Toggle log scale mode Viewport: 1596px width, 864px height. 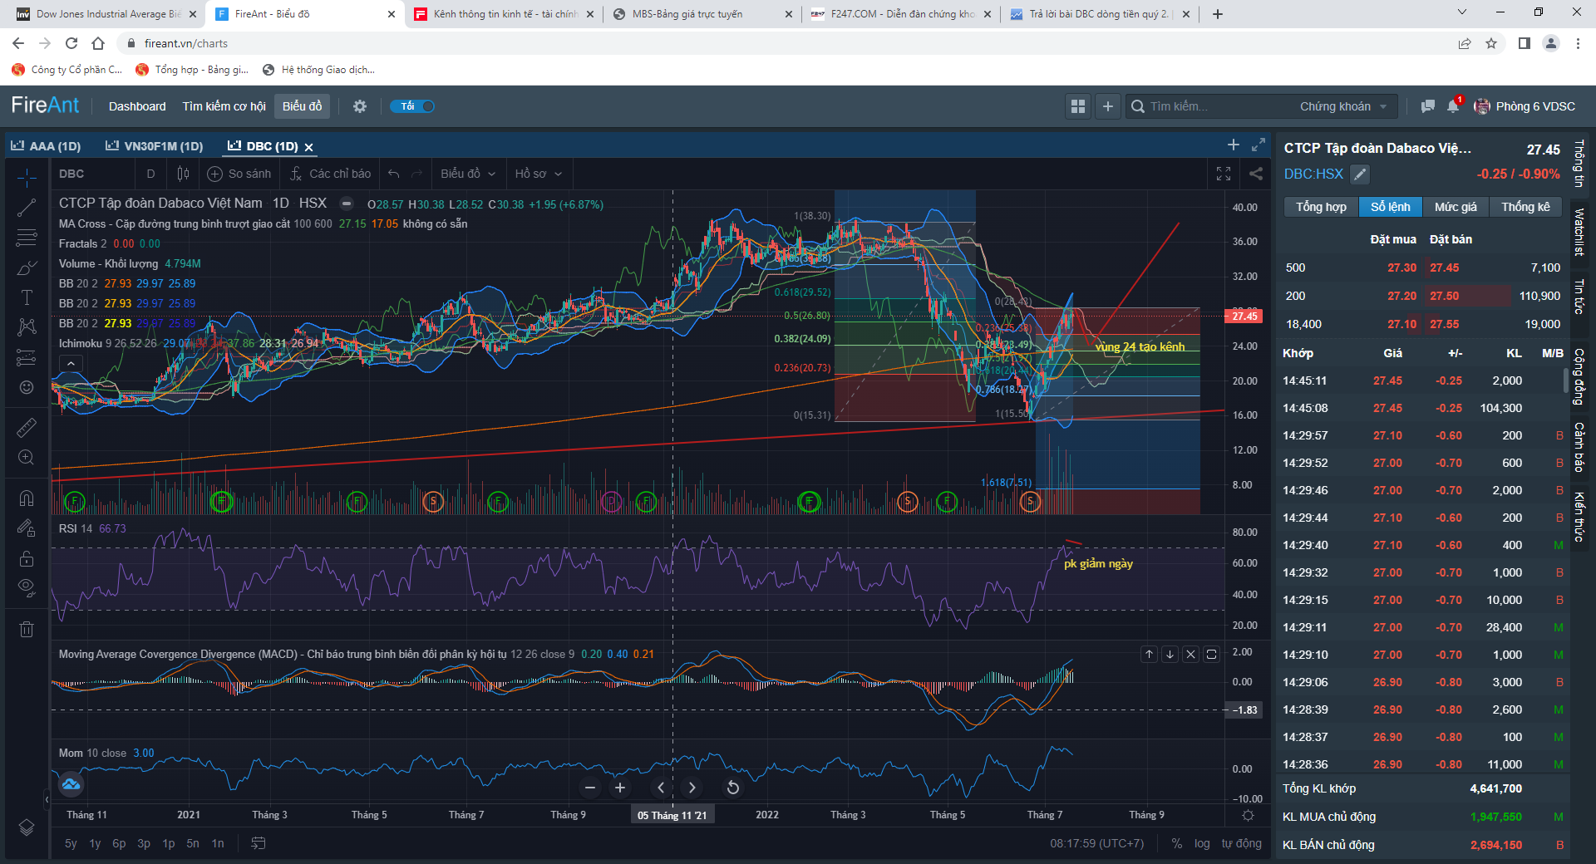(x=1202, y=843)
